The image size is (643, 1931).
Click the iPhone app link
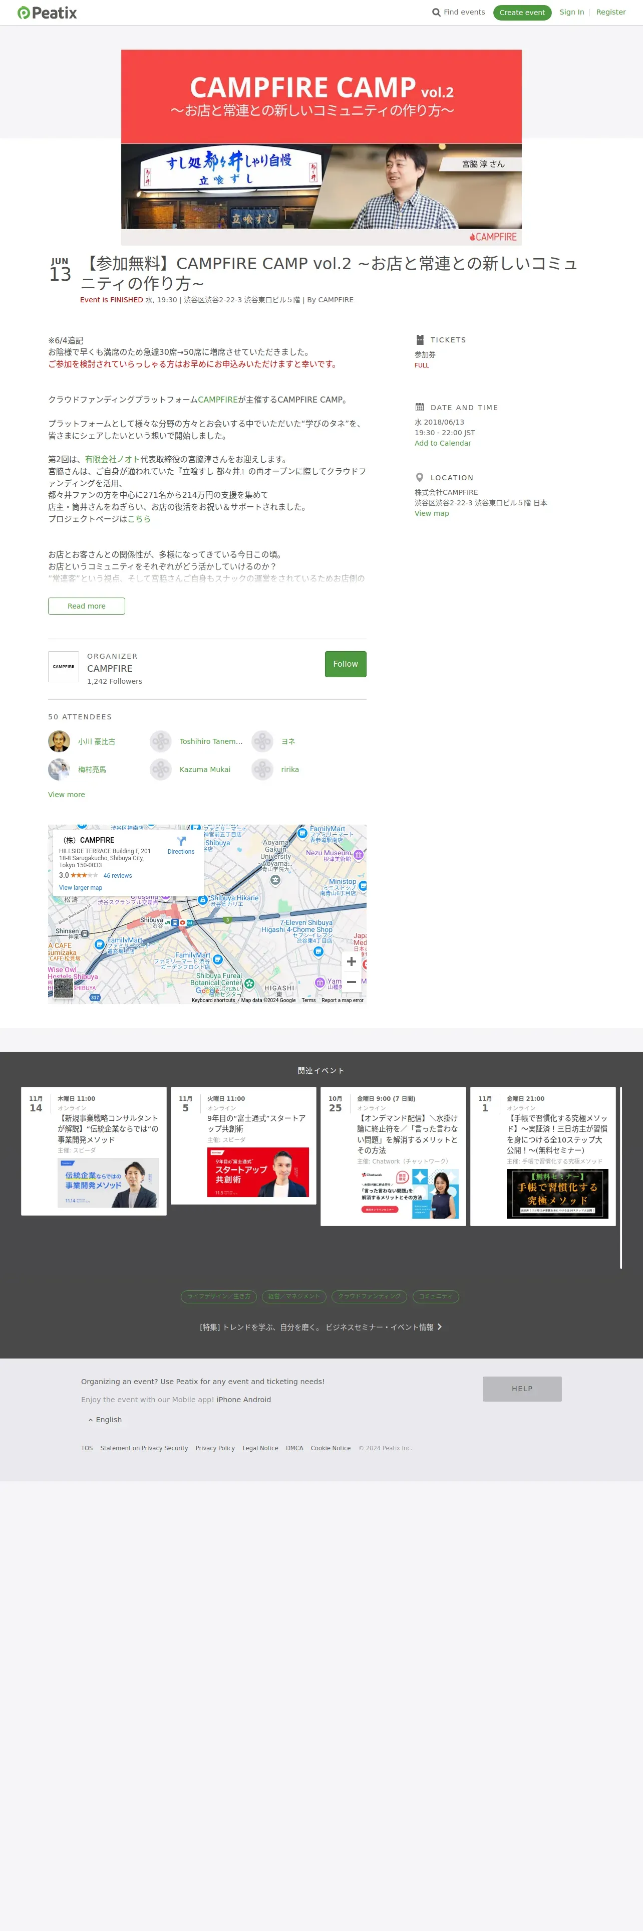pos(229,1400)
